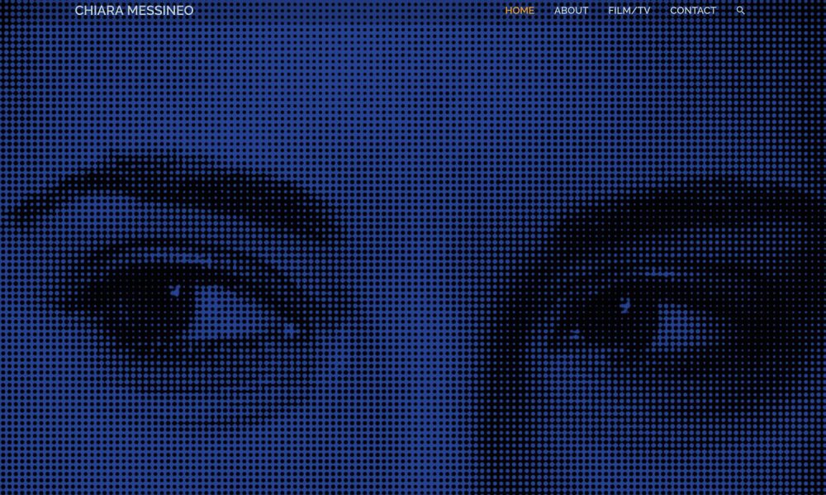Click the CHIARA MESSINEO site title
The width and height of the screenshot is (826, 495).
tap(135, 11)
